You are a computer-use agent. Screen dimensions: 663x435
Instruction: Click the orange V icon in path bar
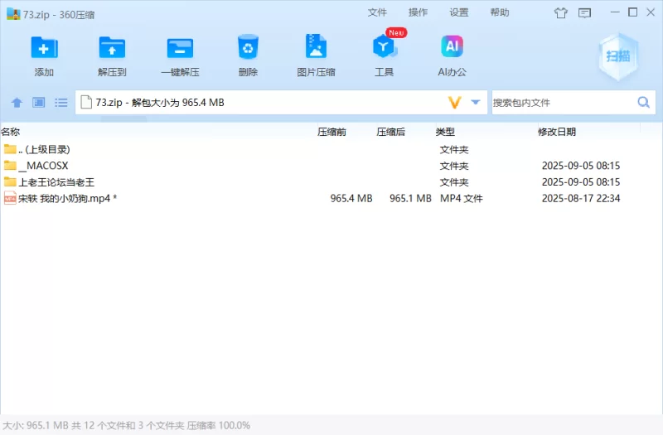click(x=454, y=102)
